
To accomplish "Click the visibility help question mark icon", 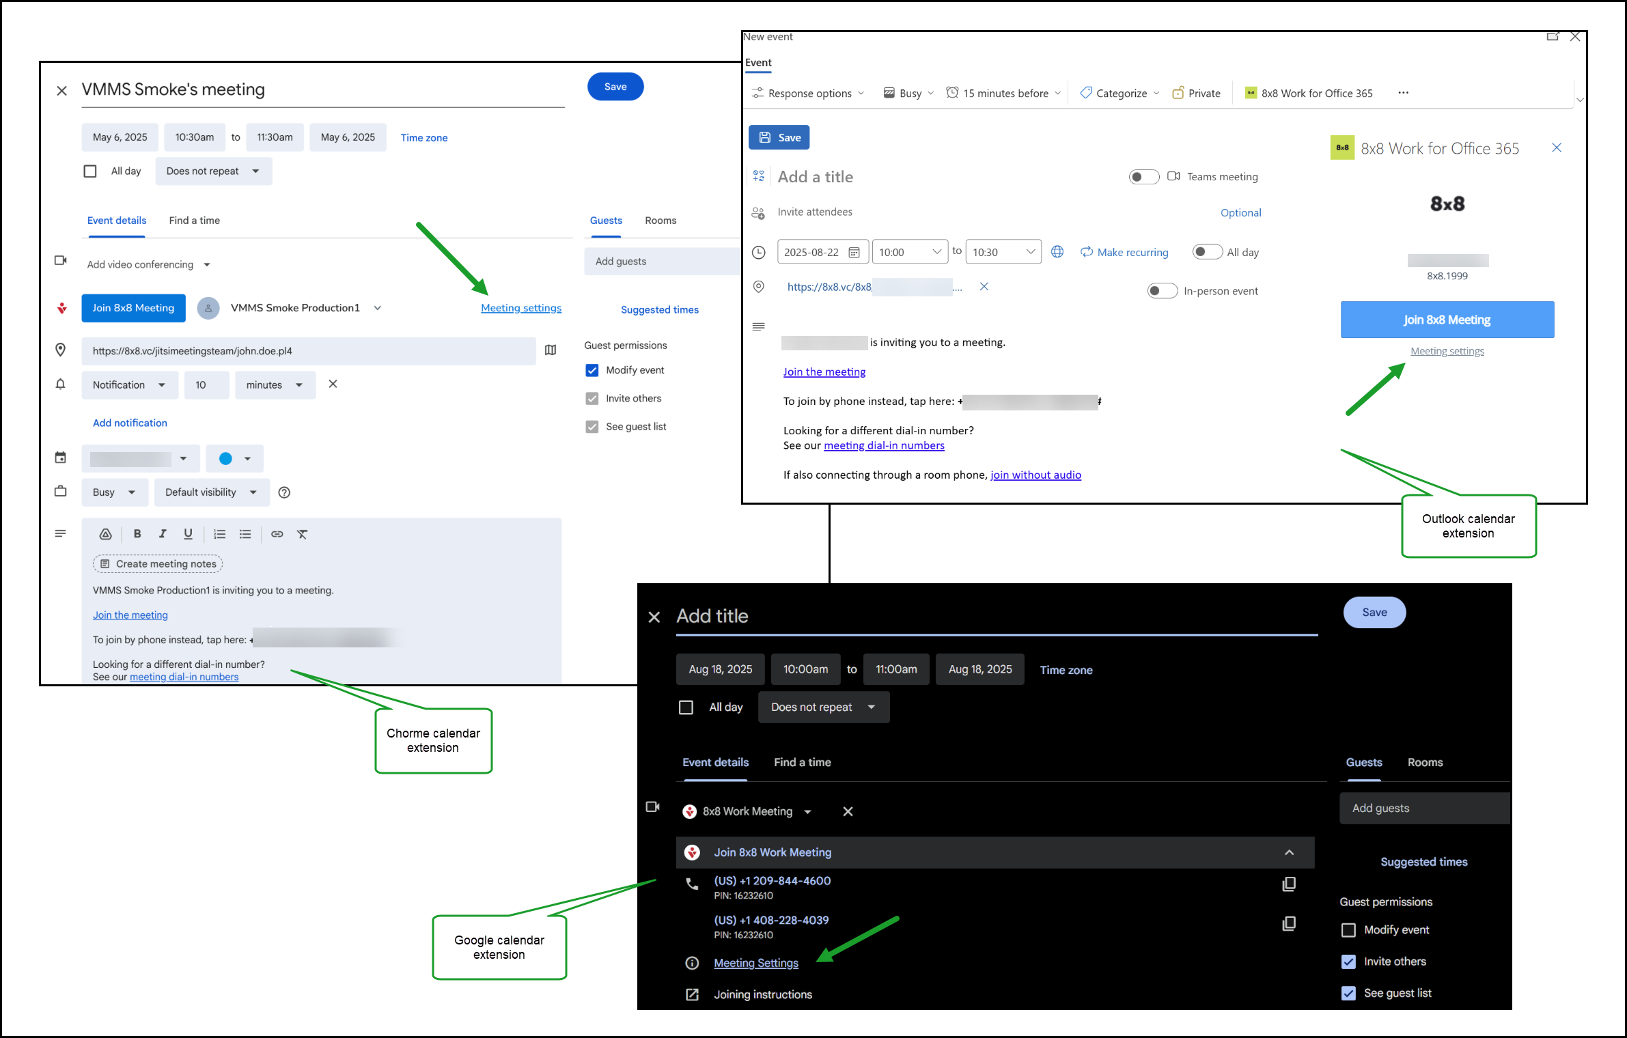I will coord(284,492).
